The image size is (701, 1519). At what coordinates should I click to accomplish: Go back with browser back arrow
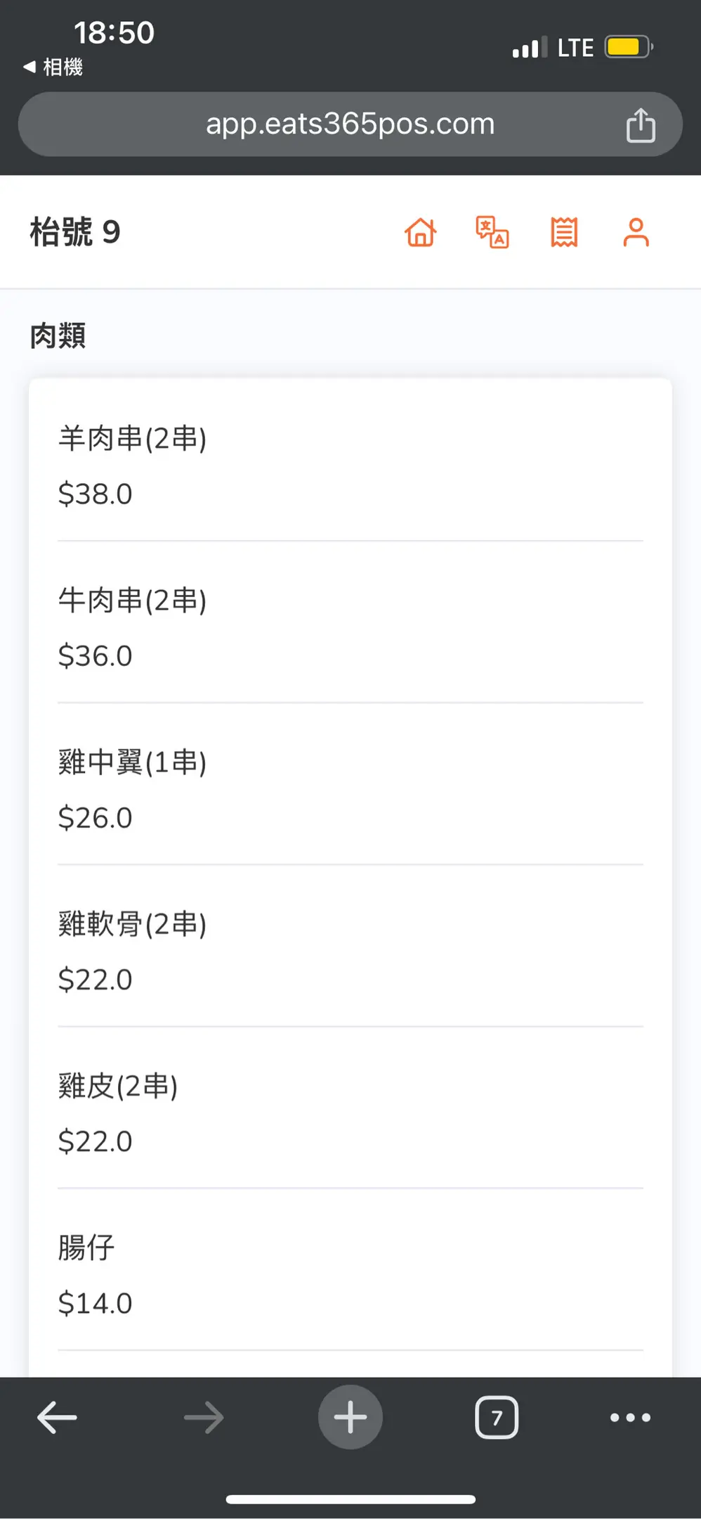tap(57, 1417)
